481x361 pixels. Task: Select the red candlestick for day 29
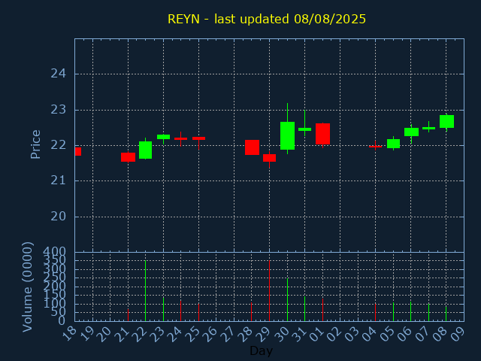pos(269,158)
